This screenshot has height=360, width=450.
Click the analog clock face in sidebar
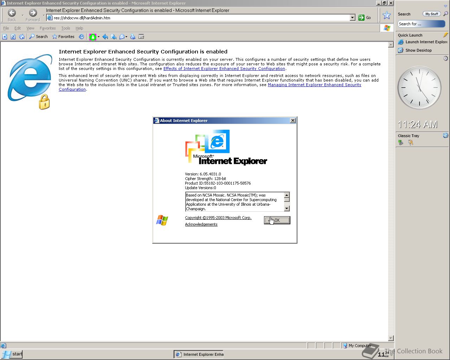[x=419, y=88]
